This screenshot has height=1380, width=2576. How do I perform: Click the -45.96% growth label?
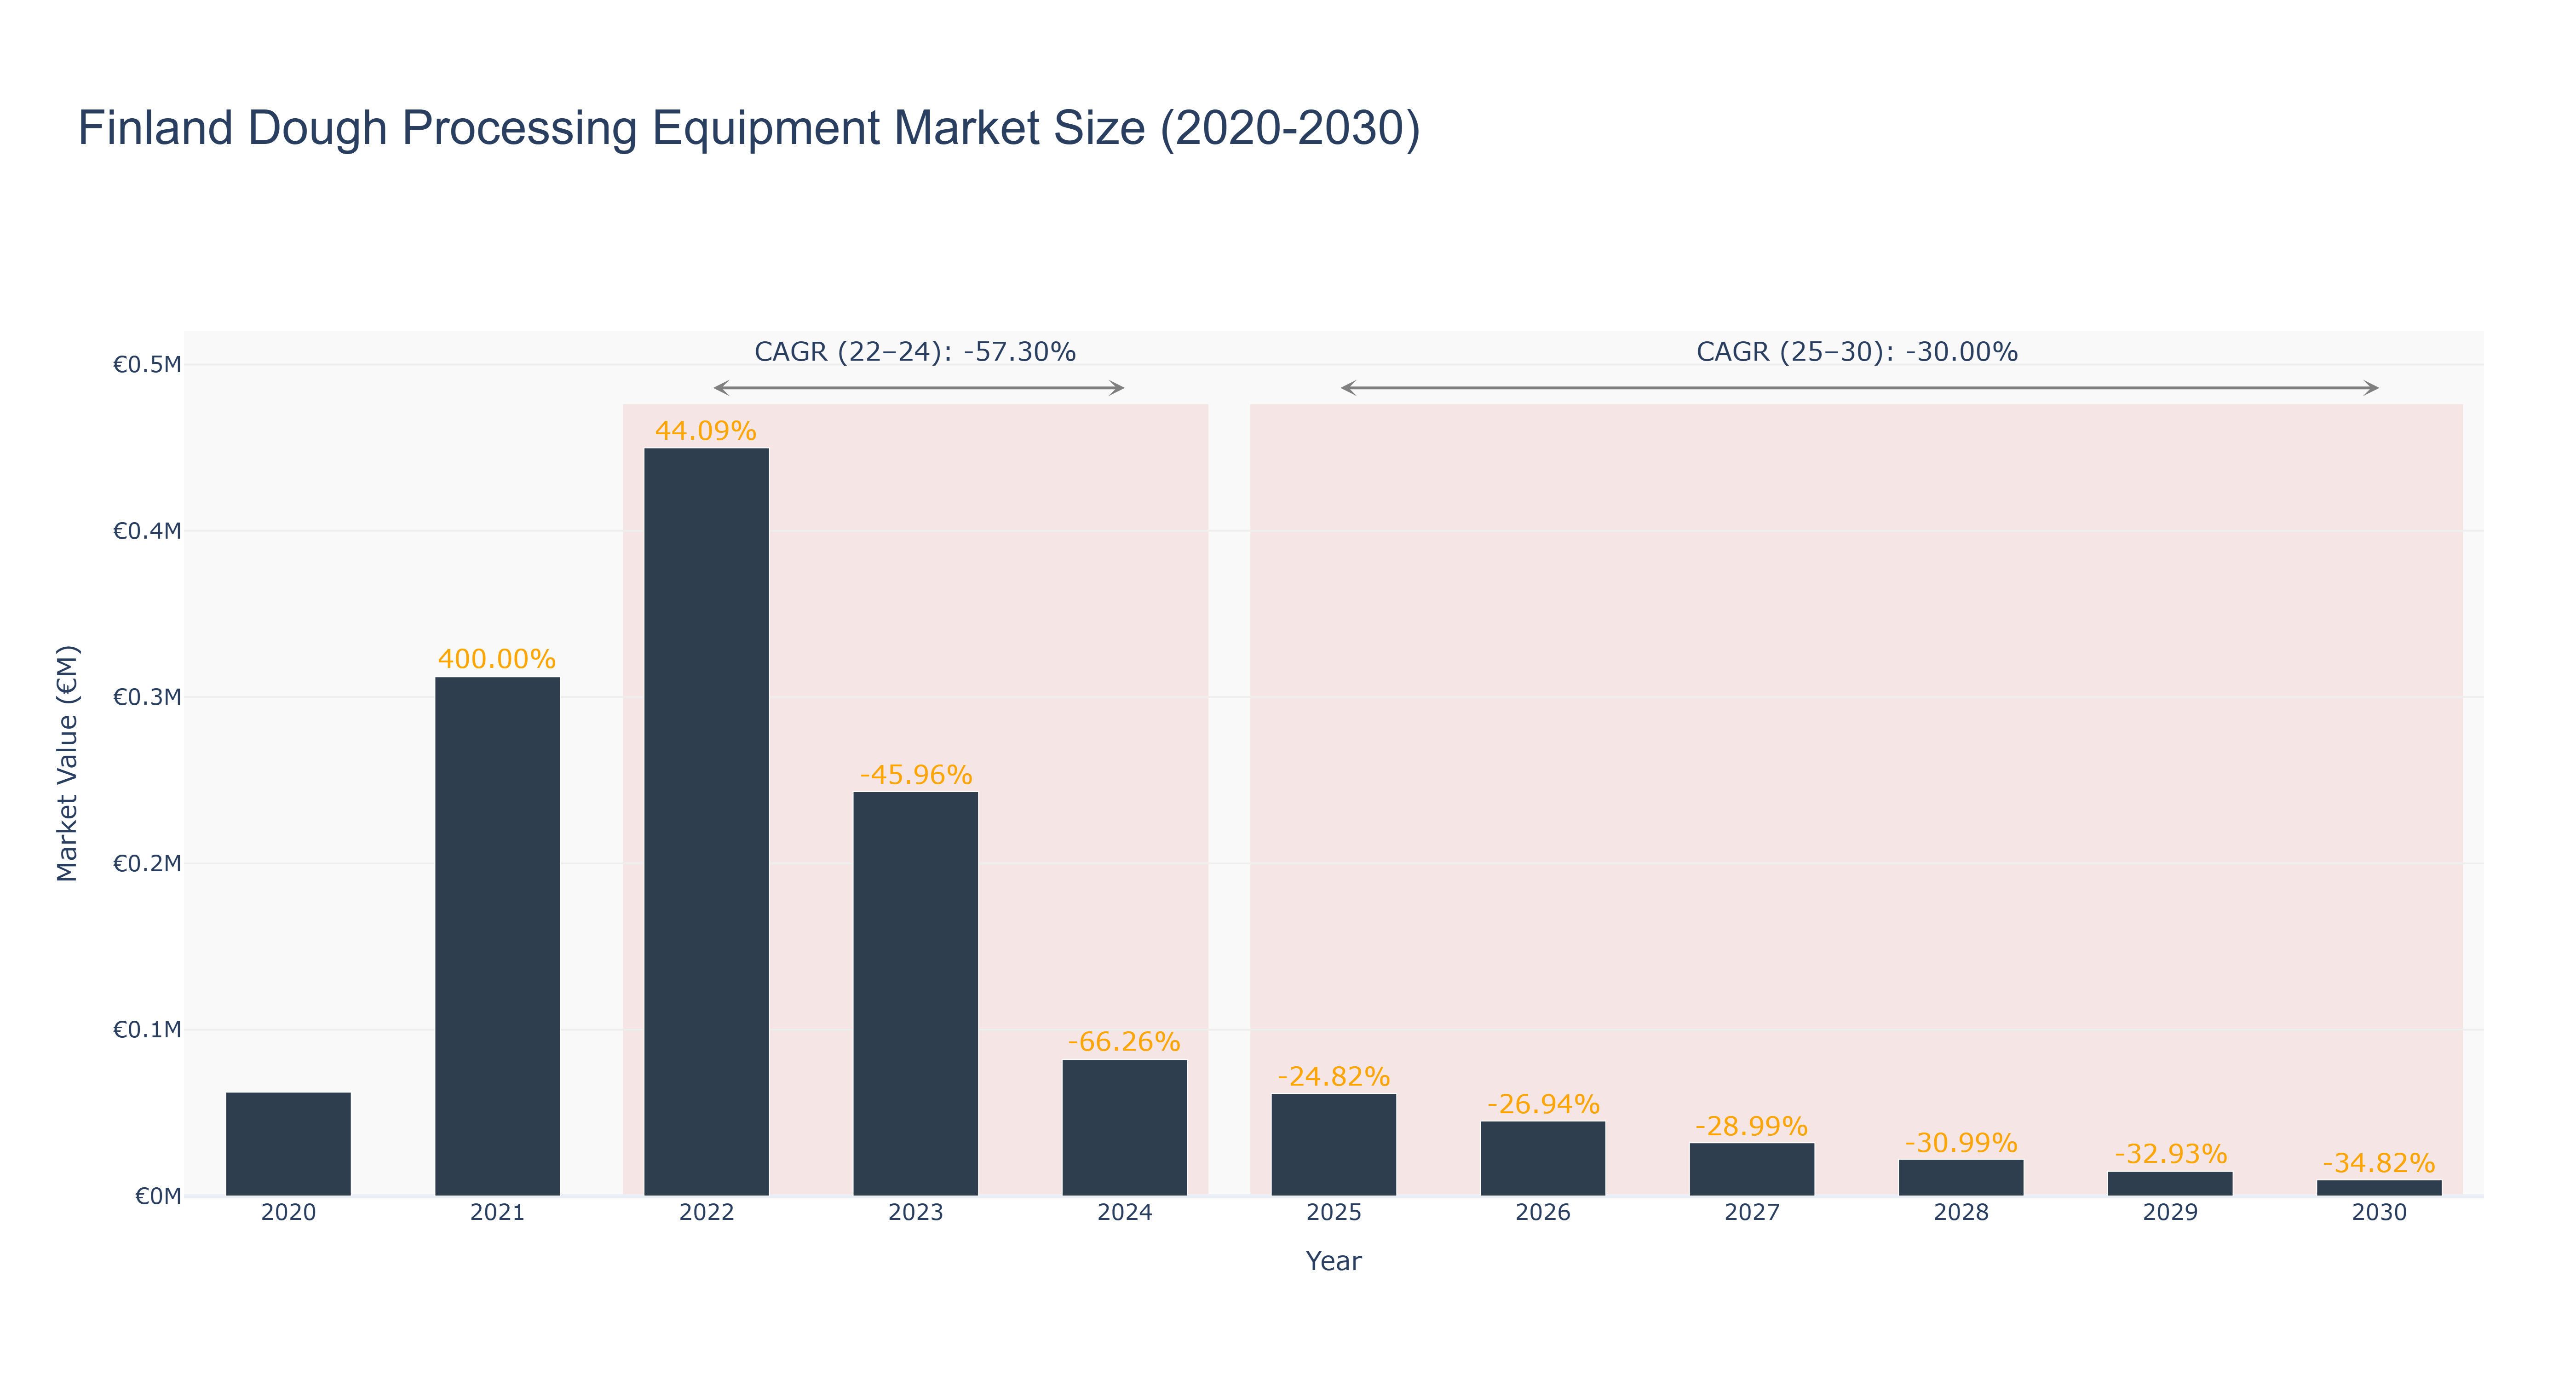coord(916,775)
